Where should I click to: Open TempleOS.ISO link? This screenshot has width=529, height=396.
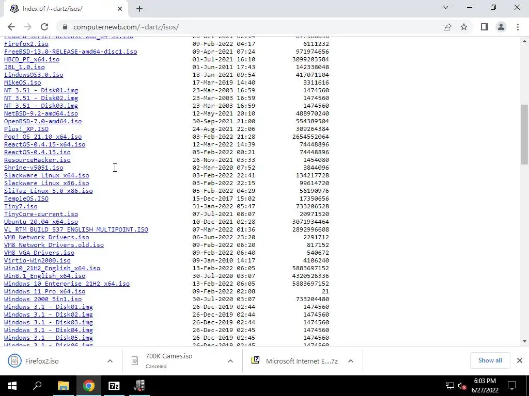click(26, 199)
